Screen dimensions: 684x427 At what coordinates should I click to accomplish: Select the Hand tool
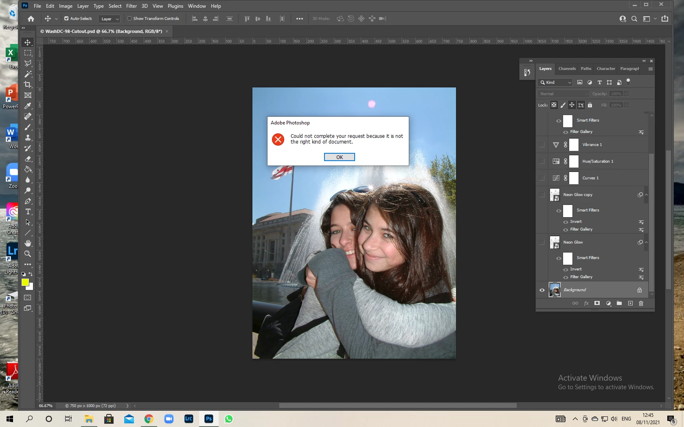click(28, 243)
